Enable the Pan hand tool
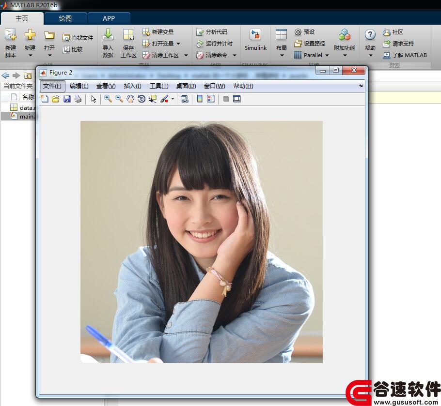441x406 pixels. (130, 99)
